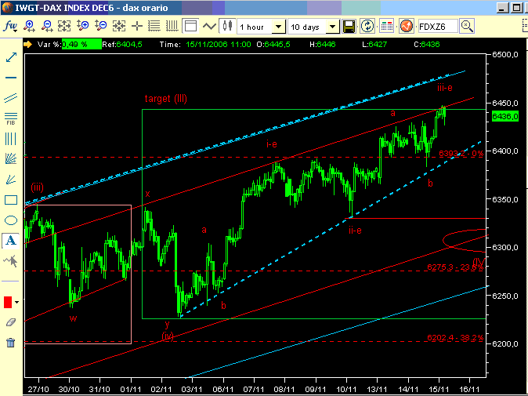Click the 01/11 date axis label

click(x=131, y=389)
